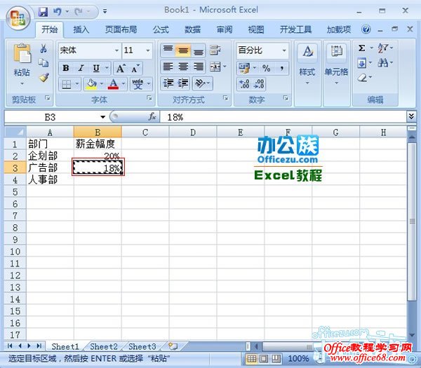This screenshot has height=368, width=421.
Task: Apply percent style to cell
Action: click(x=267, y=68)
